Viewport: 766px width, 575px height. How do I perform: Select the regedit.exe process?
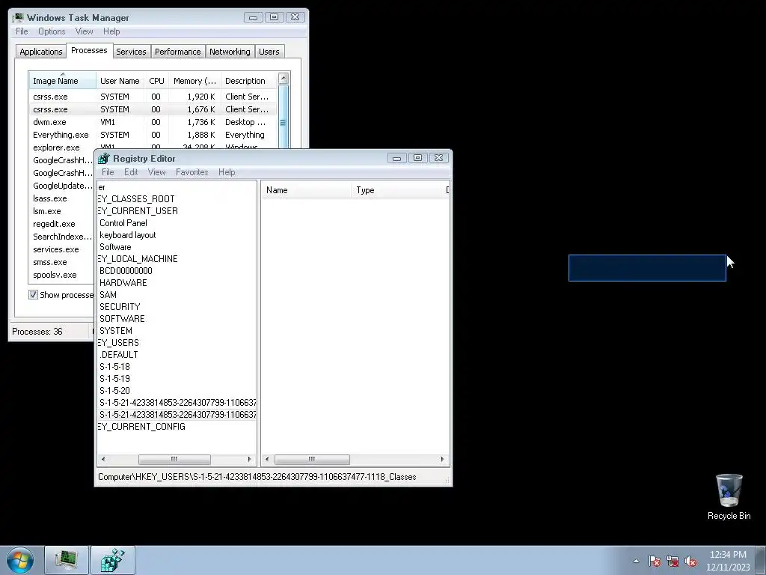54,224
